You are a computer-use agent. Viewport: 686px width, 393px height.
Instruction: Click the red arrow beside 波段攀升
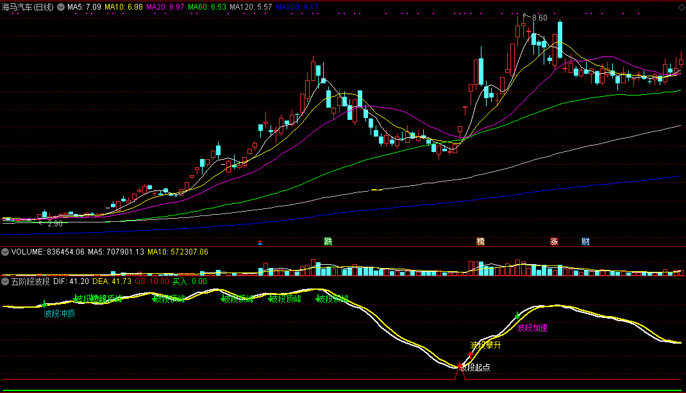(471, 355)
